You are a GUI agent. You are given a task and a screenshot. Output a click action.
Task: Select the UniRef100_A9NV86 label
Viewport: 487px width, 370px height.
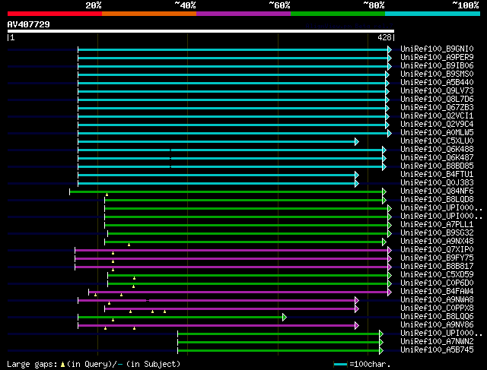coord(437,325)
